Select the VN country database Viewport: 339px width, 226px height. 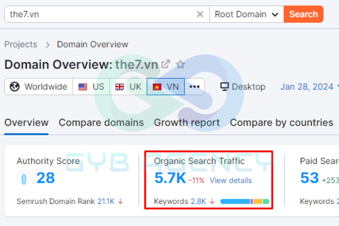point(166,87)
